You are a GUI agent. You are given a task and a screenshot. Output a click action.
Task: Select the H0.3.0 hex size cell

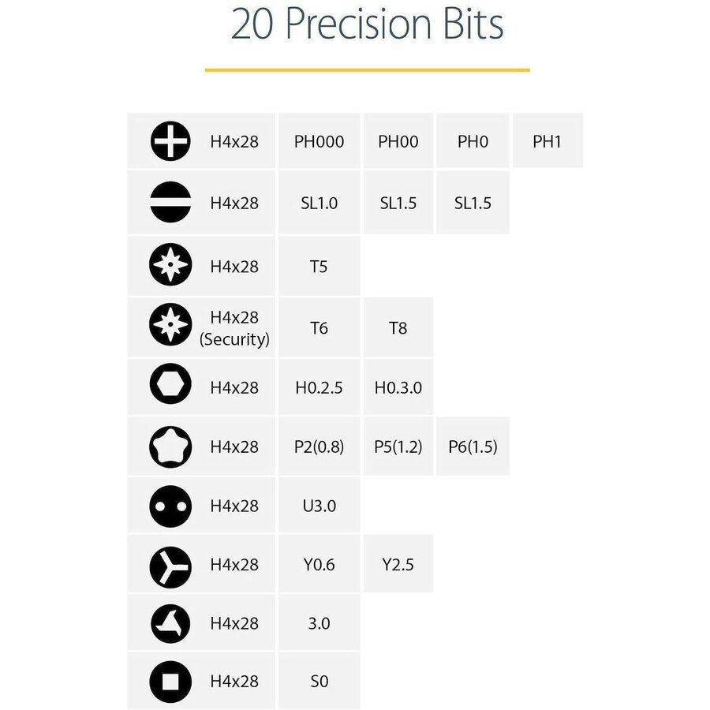[398, 387]
